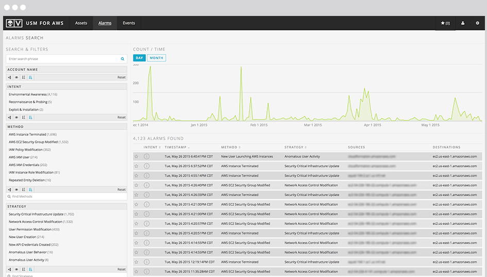Open info icon for 11:35:28AM alarm
This screenshot has height=277, width=487.
(146, 272)
